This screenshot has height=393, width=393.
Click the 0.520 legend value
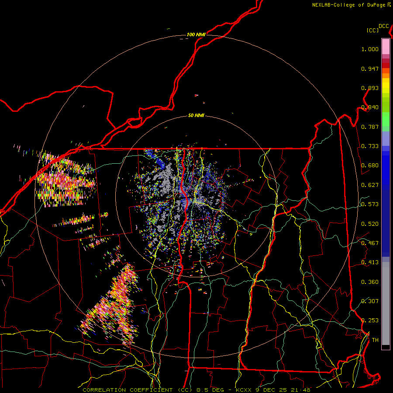(x=370, y=224)
